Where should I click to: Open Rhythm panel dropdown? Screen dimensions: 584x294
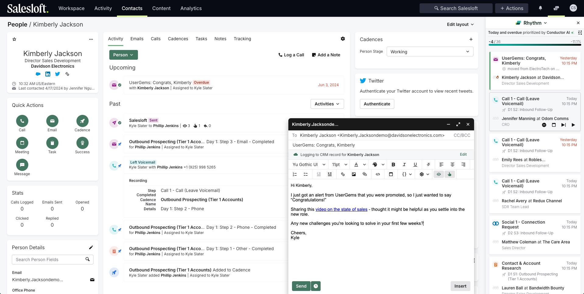click(532, 23)
